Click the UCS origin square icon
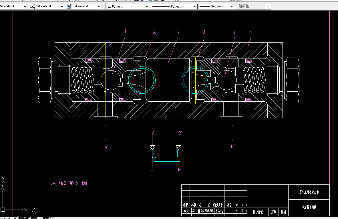This screenshot has height=219, width=338. pos(3,210)
